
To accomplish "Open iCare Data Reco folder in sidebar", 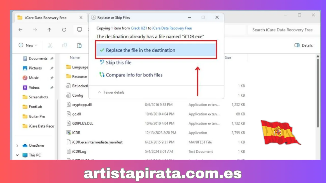I will [38, 126].
